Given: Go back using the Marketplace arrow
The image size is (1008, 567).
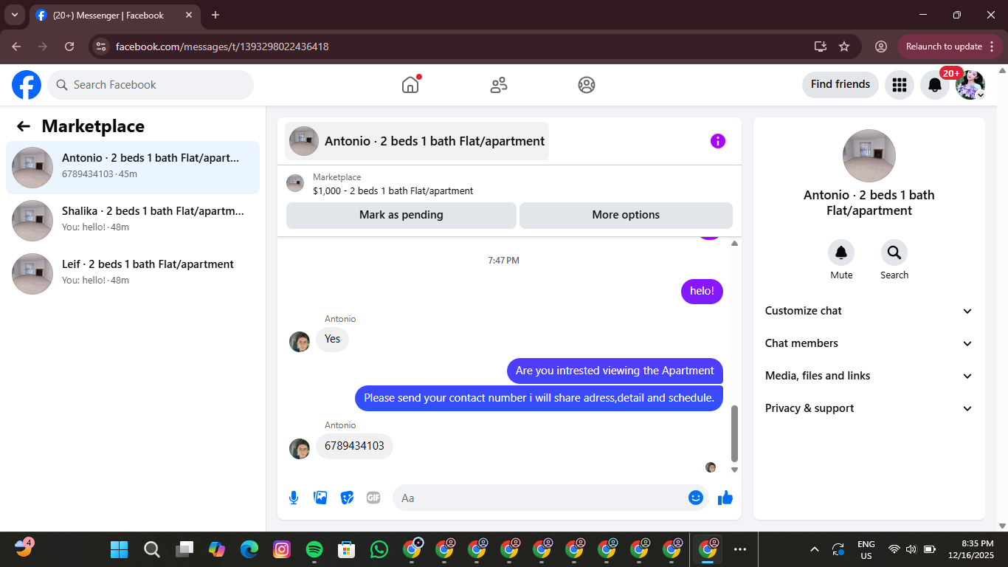Looking at the screenshot, I should point(24,126).
